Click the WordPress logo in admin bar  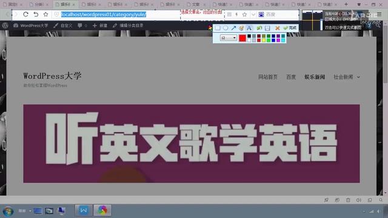[5, 25]
